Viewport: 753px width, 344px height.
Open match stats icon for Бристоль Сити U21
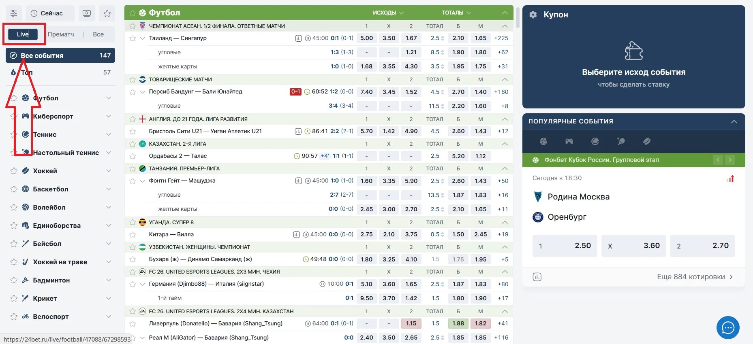pyautogui.click(x=298, y=132)
